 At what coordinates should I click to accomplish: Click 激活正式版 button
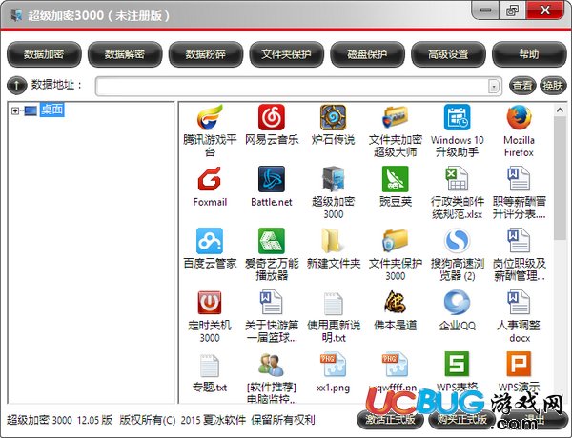pos(390,419)
